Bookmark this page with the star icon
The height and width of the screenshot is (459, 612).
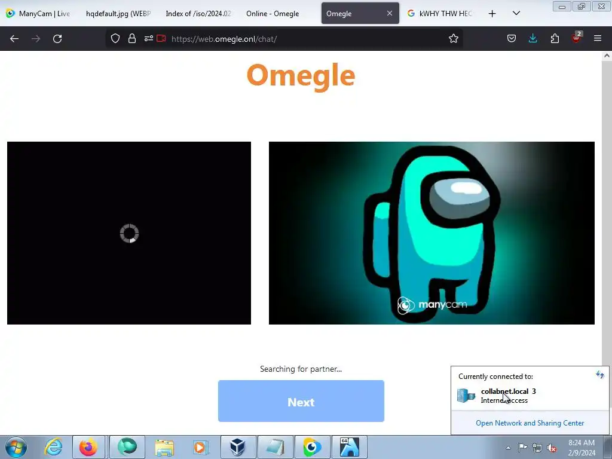tap(453, 39)
